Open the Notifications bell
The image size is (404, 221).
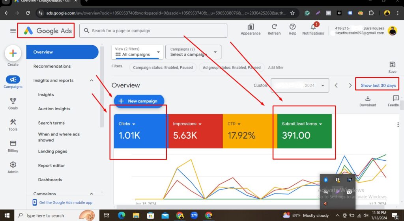(313, 27)
